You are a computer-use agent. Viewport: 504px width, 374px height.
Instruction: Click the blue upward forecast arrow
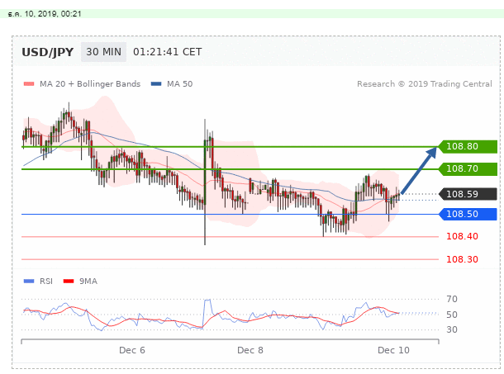[x=420, y=169]
